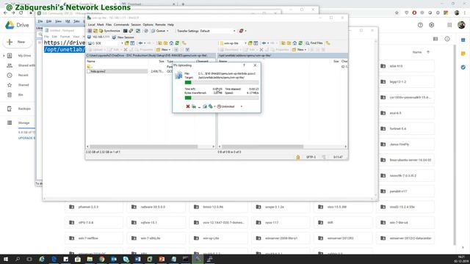Open the win-xp-Lite folder in Drive
This screenshot has height=264, width=470.
pos(219,238)
